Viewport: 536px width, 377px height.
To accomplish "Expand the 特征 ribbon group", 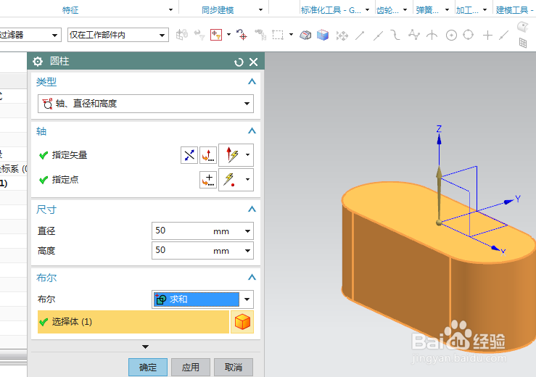I will pyautogui.click(x=170, y=9).
